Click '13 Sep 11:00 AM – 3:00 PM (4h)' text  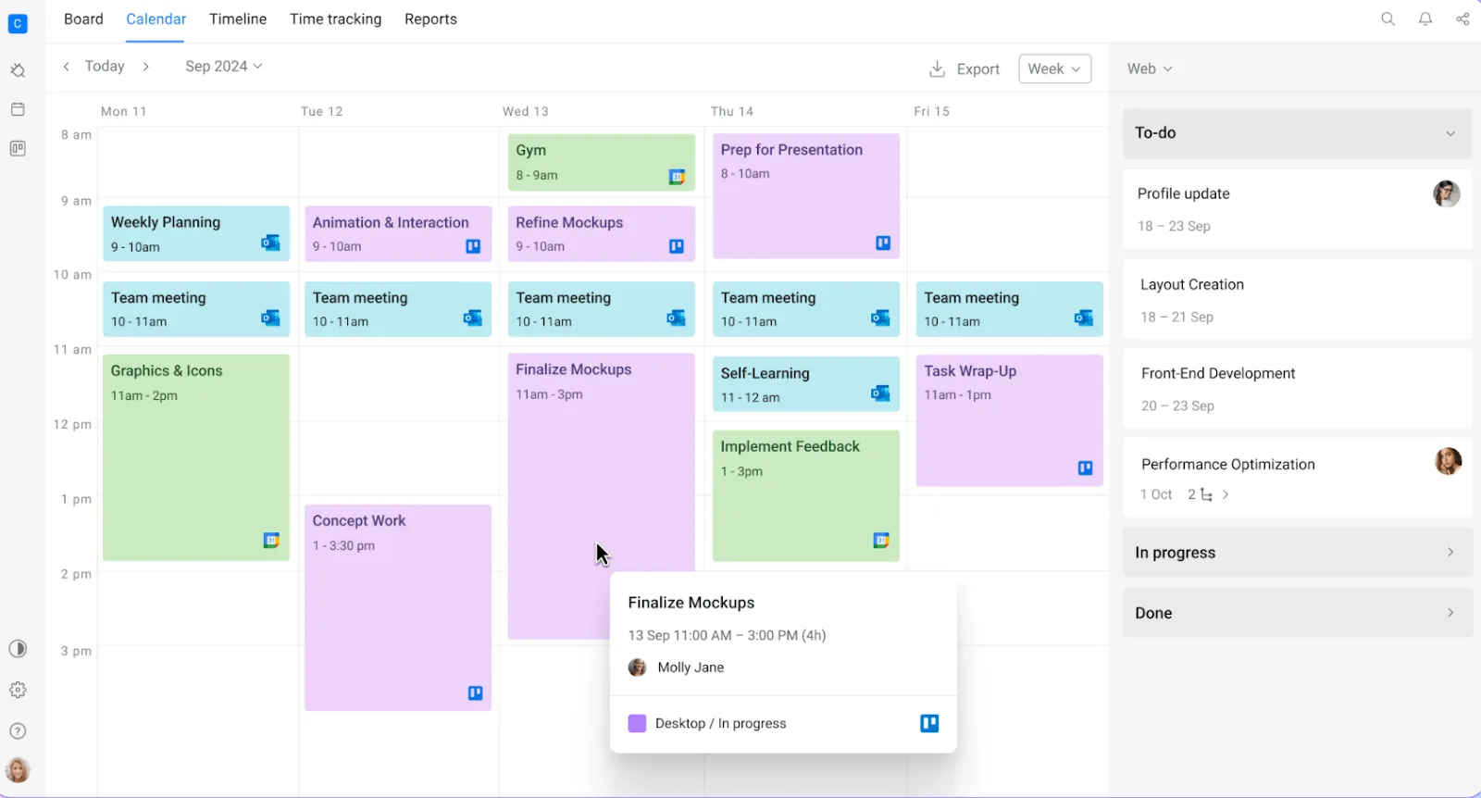tap(727, 635)
